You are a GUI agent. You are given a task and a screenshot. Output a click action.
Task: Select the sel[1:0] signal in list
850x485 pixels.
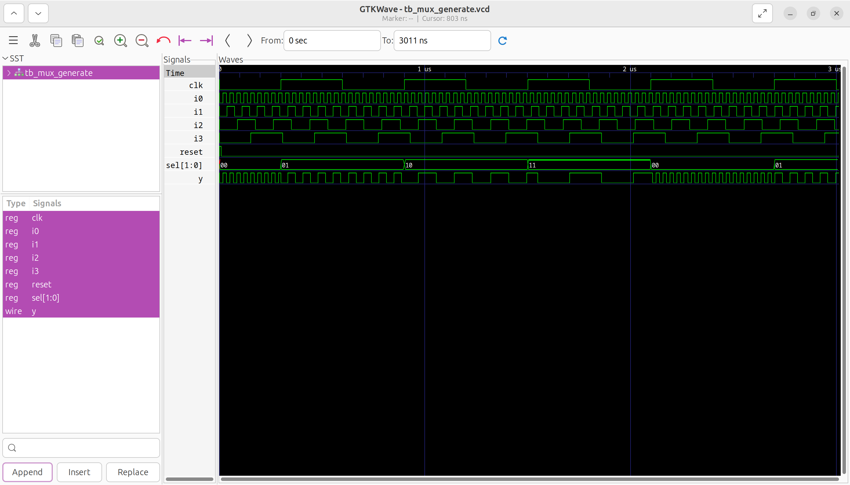[45, 298]
